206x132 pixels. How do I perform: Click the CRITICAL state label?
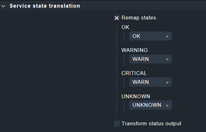click(x=134, y=73)
